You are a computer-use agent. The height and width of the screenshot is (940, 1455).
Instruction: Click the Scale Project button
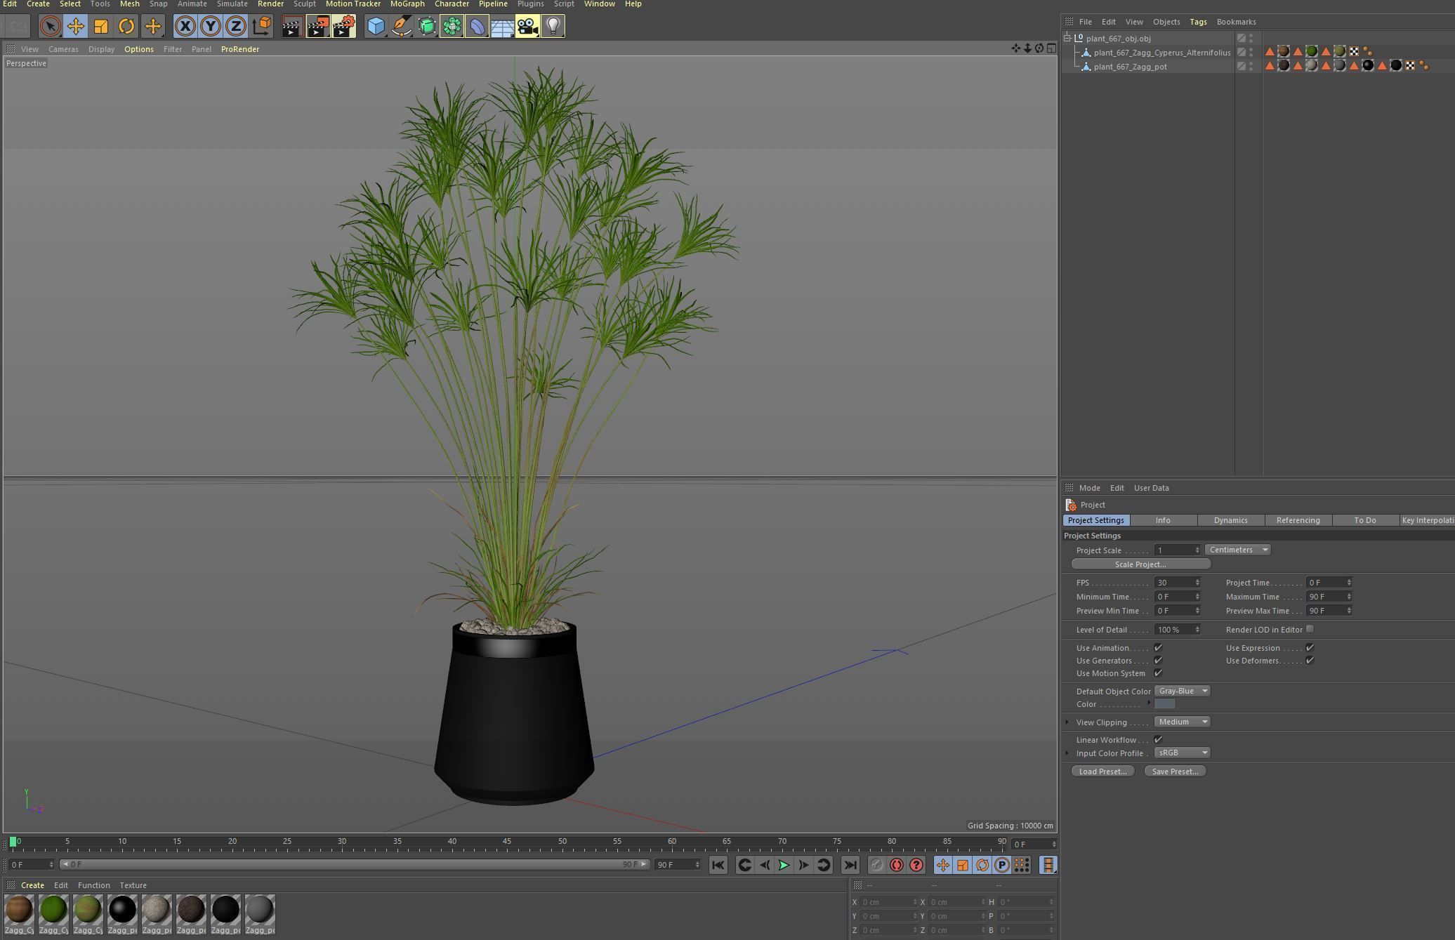click(1140, 564)
